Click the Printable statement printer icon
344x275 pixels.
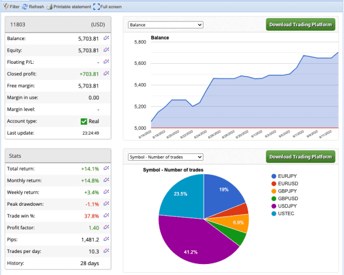(x=50, y=7)
